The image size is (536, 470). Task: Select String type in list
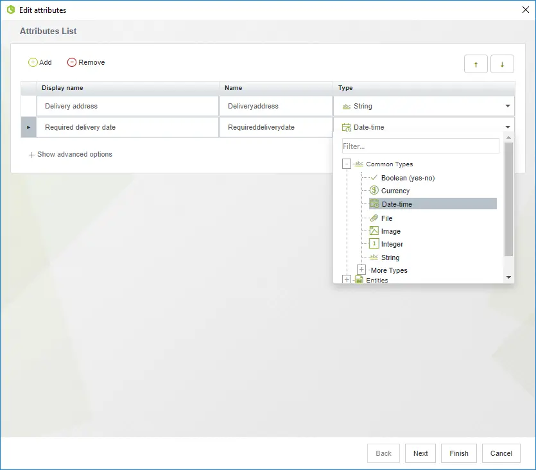point(390,257)
